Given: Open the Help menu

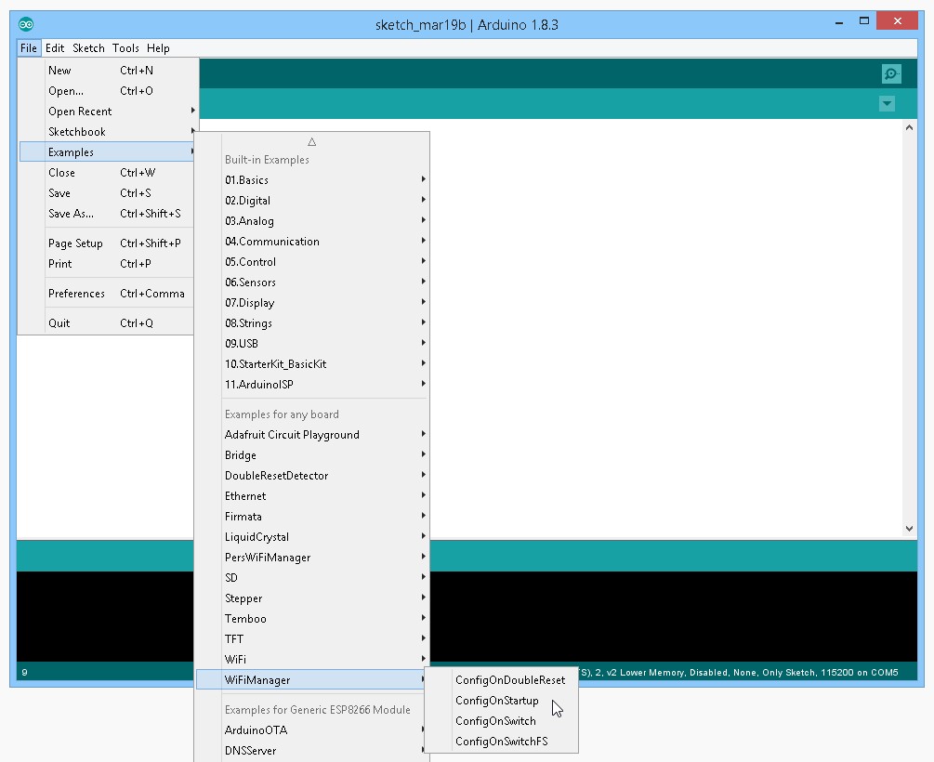Looking at the screenshot, I should 158,48.
